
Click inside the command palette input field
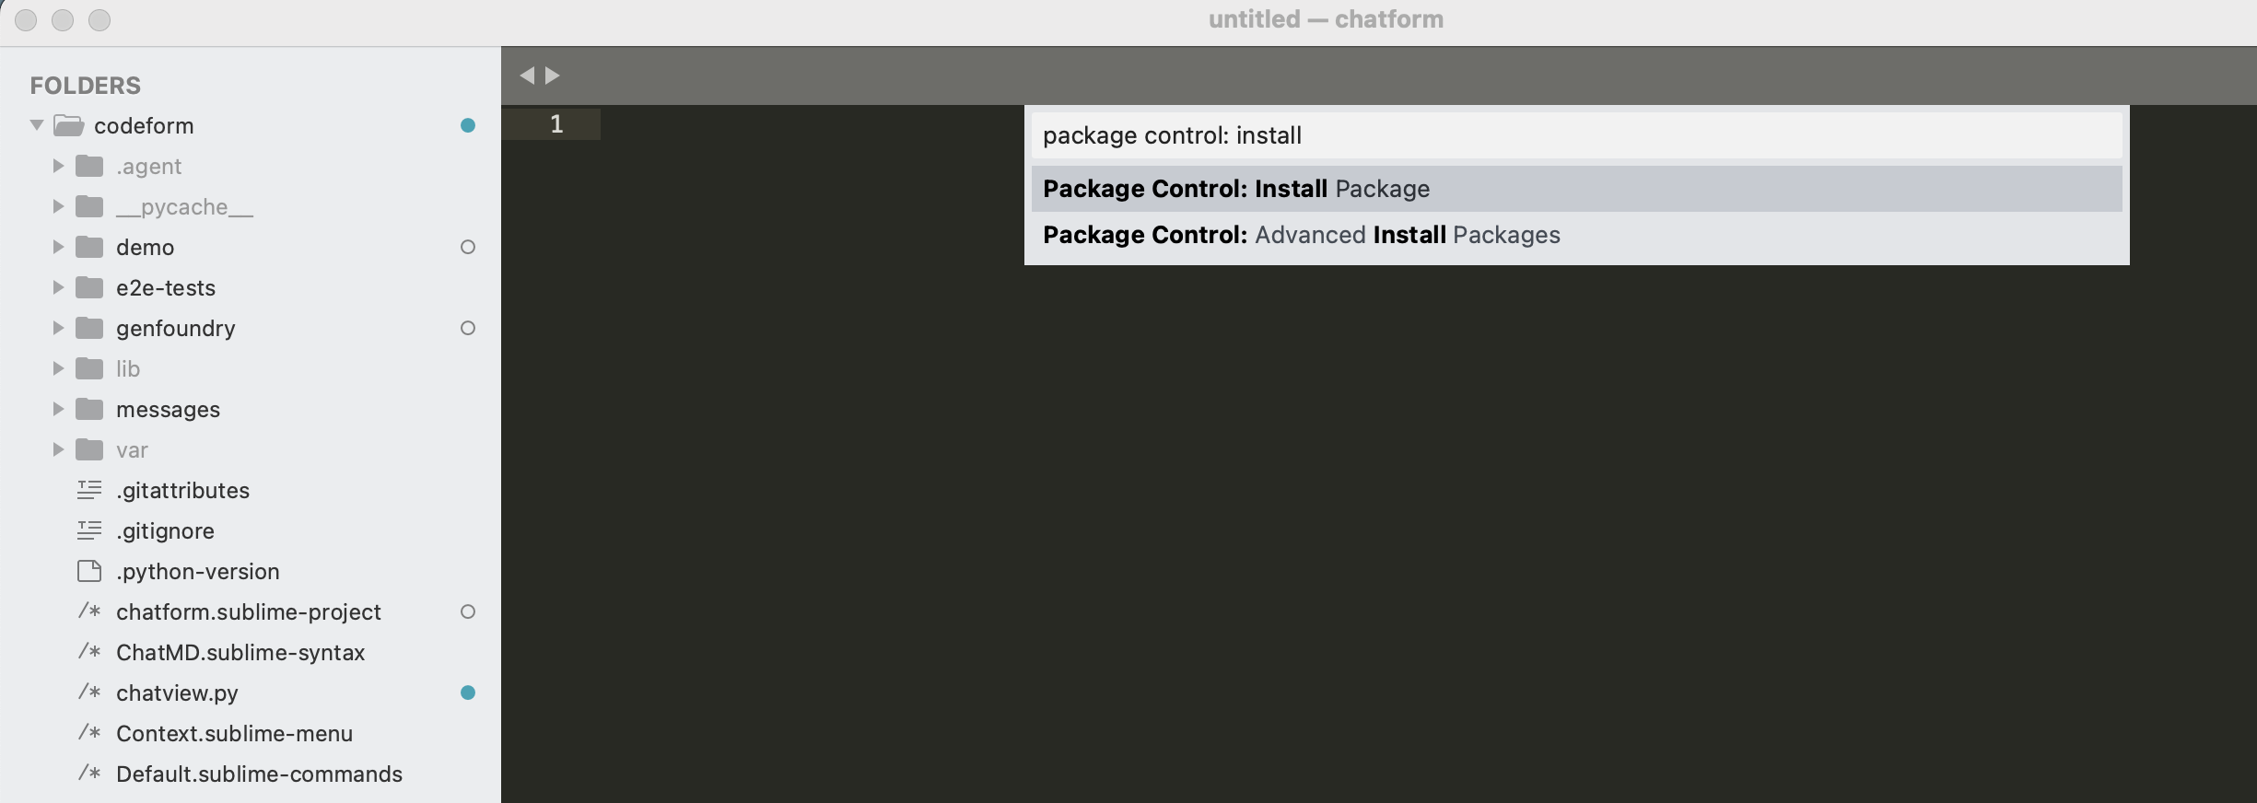click(x=1575, y=134)
